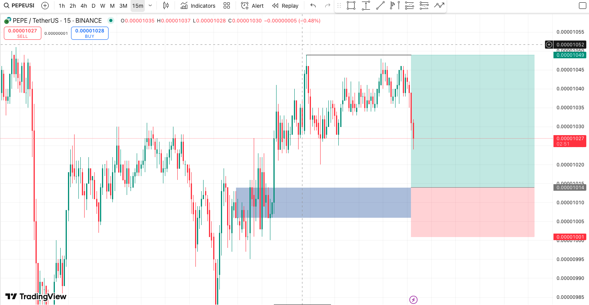Click the price axis label 0.00001055
This screenshot has height=305, width=589.
point(570,32)
